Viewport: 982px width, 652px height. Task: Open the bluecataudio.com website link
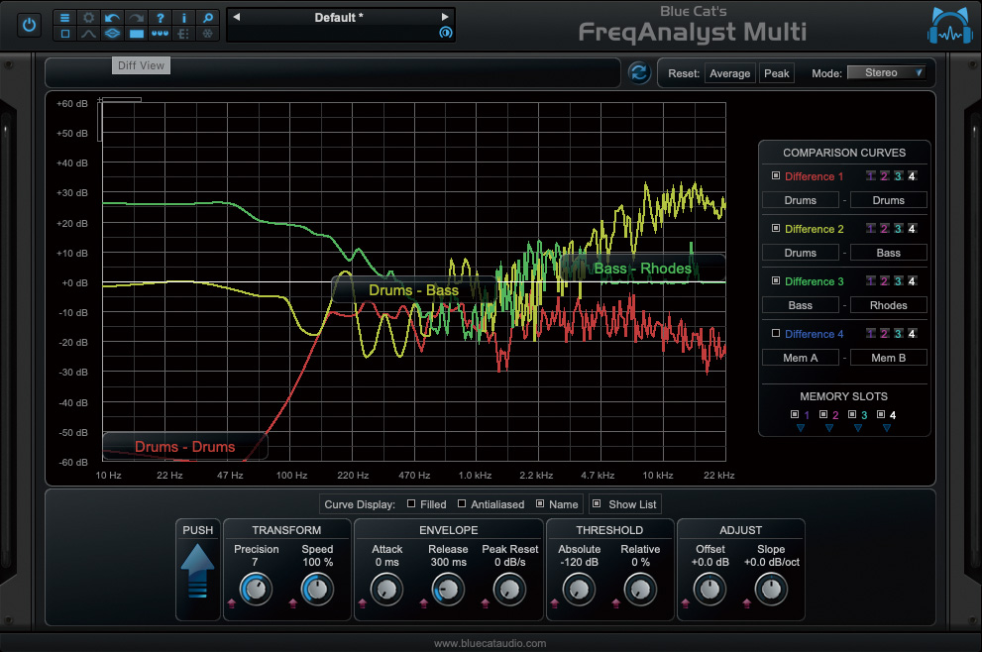490,643
